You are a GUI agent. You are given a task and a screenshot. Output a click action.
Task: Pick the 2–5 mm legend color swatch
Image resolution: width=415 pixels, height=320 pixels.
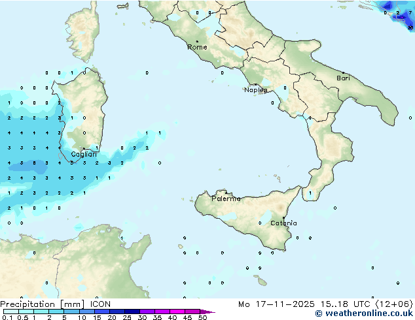click(x=56, y=312)
